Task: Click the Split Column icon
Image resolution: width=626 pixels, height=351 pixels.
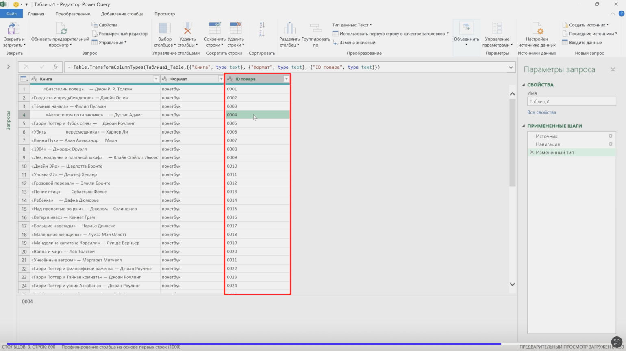Action: tap(289, 28)
